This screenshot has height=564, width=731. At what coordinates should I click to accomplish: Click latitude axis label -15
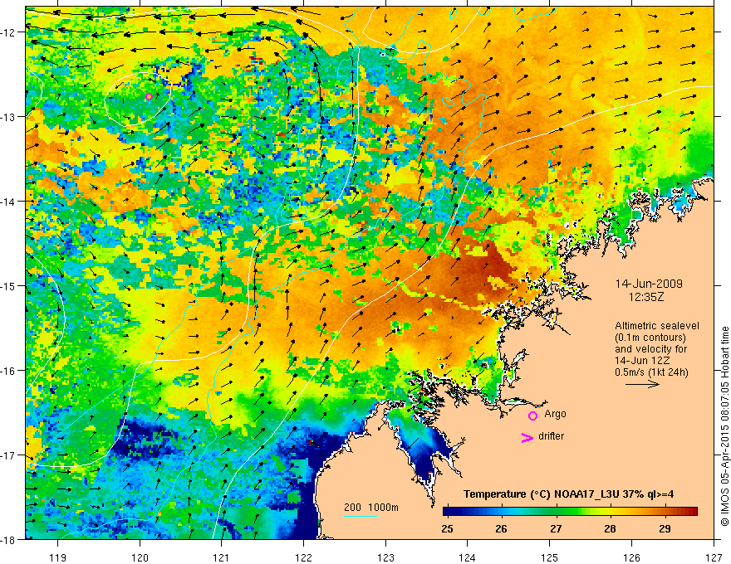9,285
